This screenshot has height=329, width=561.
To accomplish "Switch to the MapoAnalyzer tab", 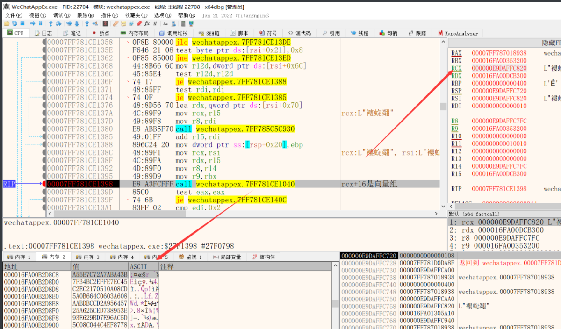I will coord(458,33).
